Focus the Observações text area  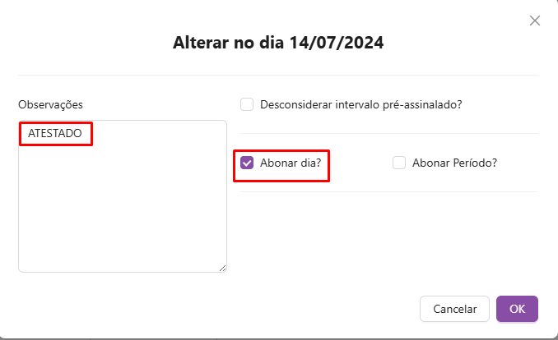(122, 205)
